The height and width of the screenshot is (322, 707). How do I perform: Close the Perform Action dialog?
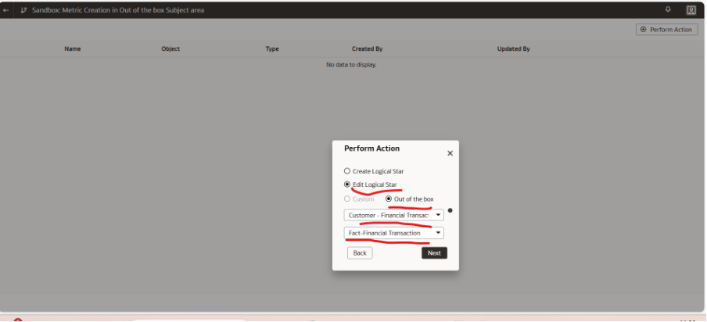click(450, 153)
